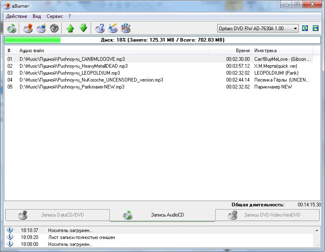This screenshot has height=252, width=325.
Task: Click log entry Лист записи полностью очищен
Action: click(x=82, y=237)
